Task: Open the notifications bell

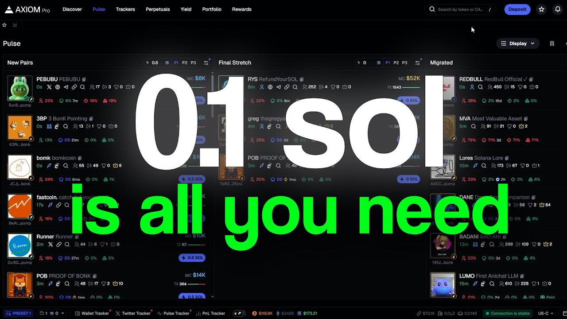Action: (558, 9)
